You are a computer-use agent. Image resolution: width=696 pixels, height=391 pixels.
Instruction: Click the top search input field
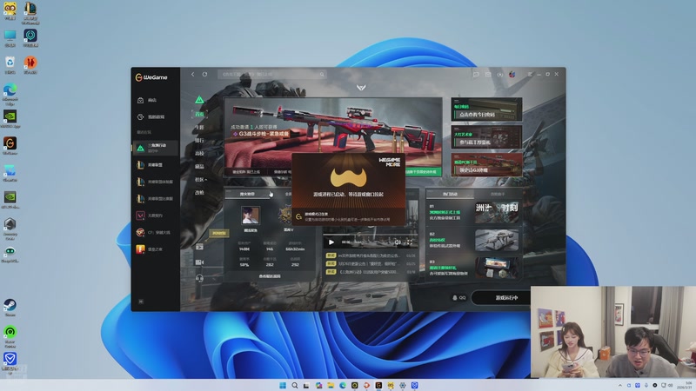point(271,74)
